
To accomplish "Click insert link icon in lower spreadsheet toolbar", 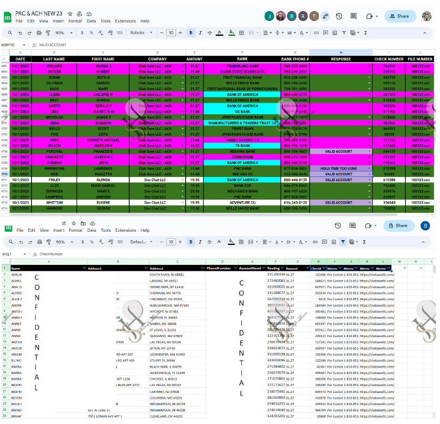I will tap(315, 242).
